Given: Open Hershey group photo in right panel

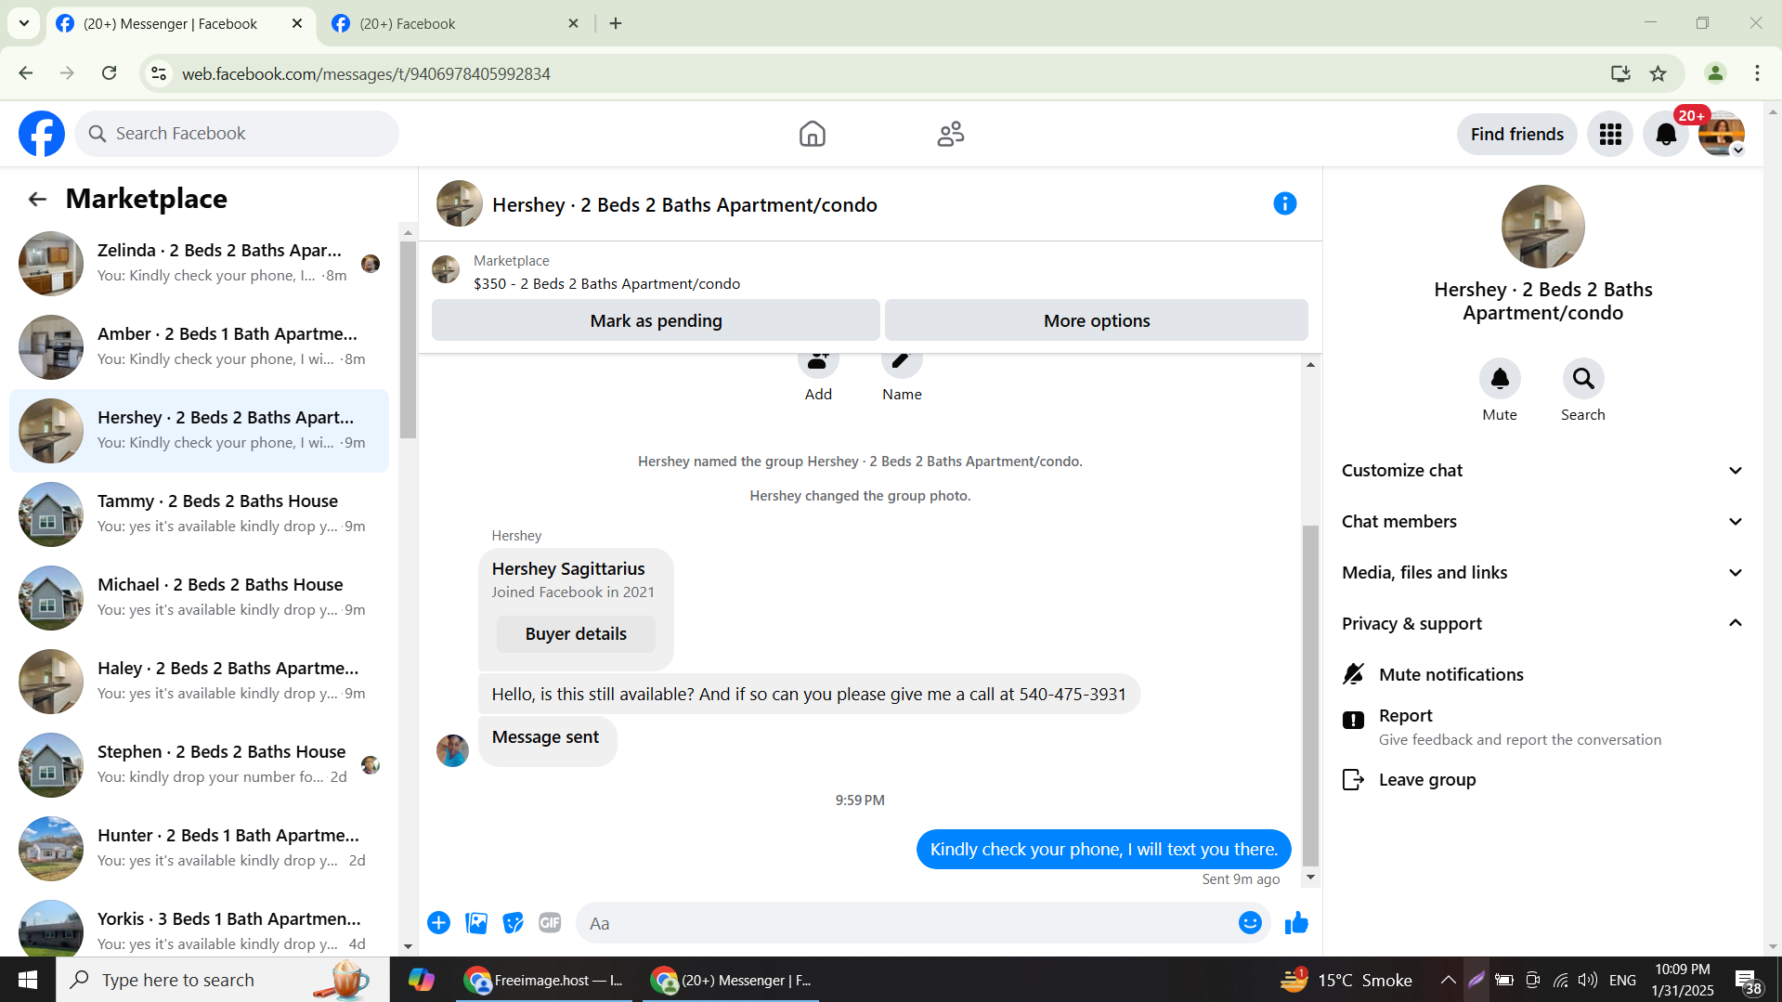Looking at the screenshot, I should [x=1542, y=227].
